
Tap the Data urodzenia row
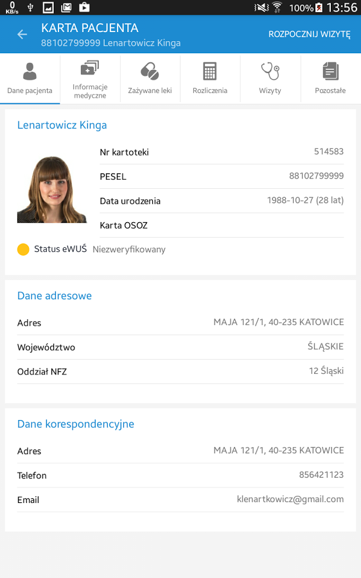point(222,201)
